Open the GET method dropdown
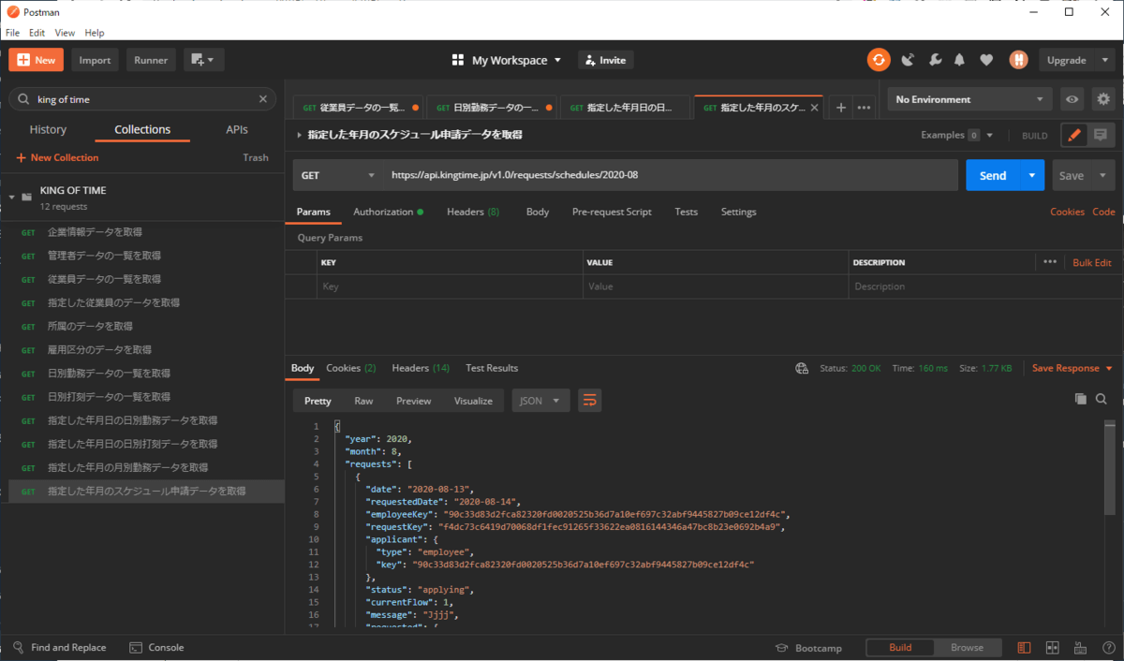The width and height of the screenshot is (1124, 661). [x=337, y=175]
